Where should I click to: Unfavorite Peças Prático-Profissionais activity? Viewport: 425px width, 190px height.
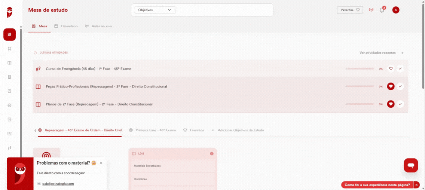click(391, 86)
